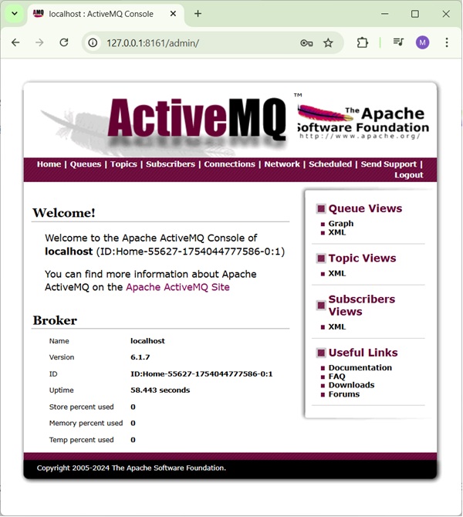Viewport: 463px width, 517px height.
Task: Open the Extensions puzzle icon
Action: point(363,42)
